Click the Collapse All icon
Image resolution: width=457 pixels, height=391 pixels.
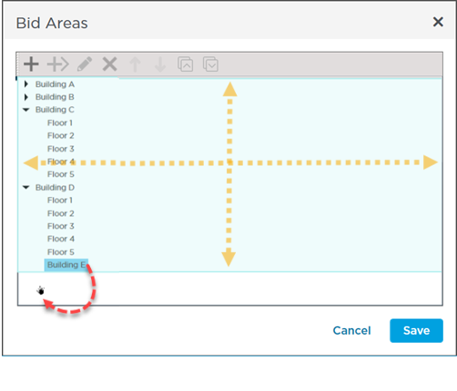(186, 65)
